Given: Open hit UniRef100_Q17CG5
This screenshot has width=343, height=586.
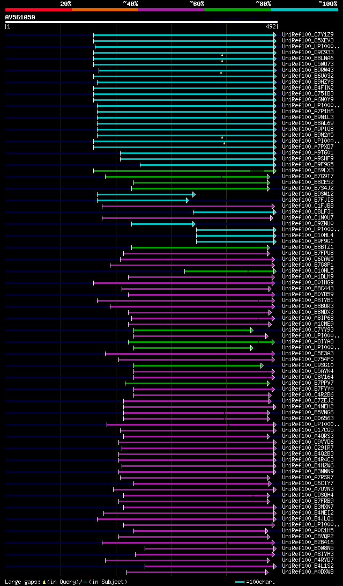Looking at the screenshot, I should tap(308, 430).
